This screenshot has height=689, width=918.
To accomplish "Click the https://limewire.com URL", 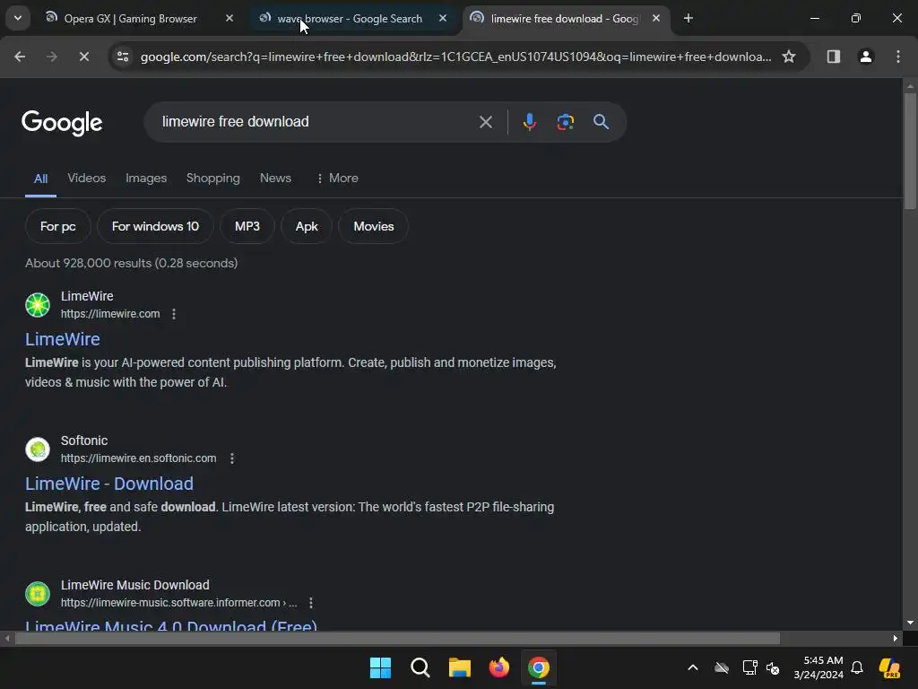I will (x=110, y=314).
